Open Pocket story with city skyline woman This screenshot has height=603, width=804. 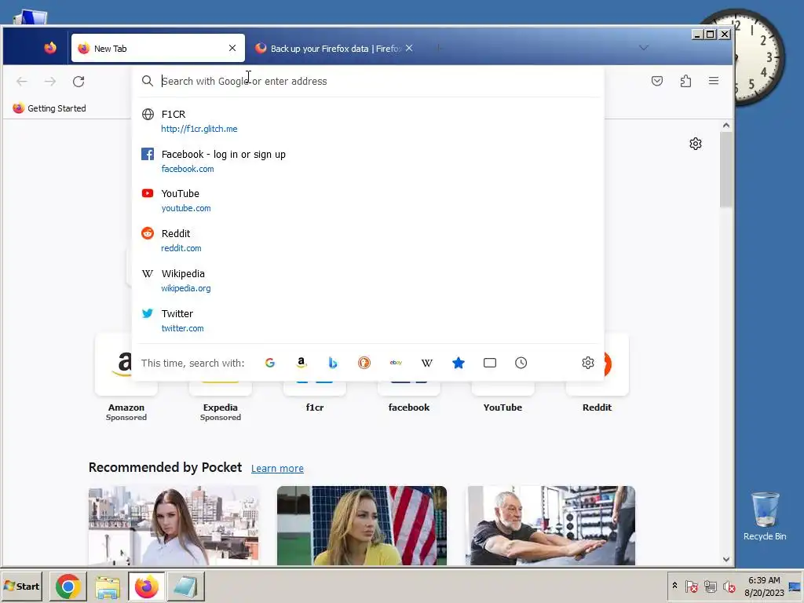(174, 525)
